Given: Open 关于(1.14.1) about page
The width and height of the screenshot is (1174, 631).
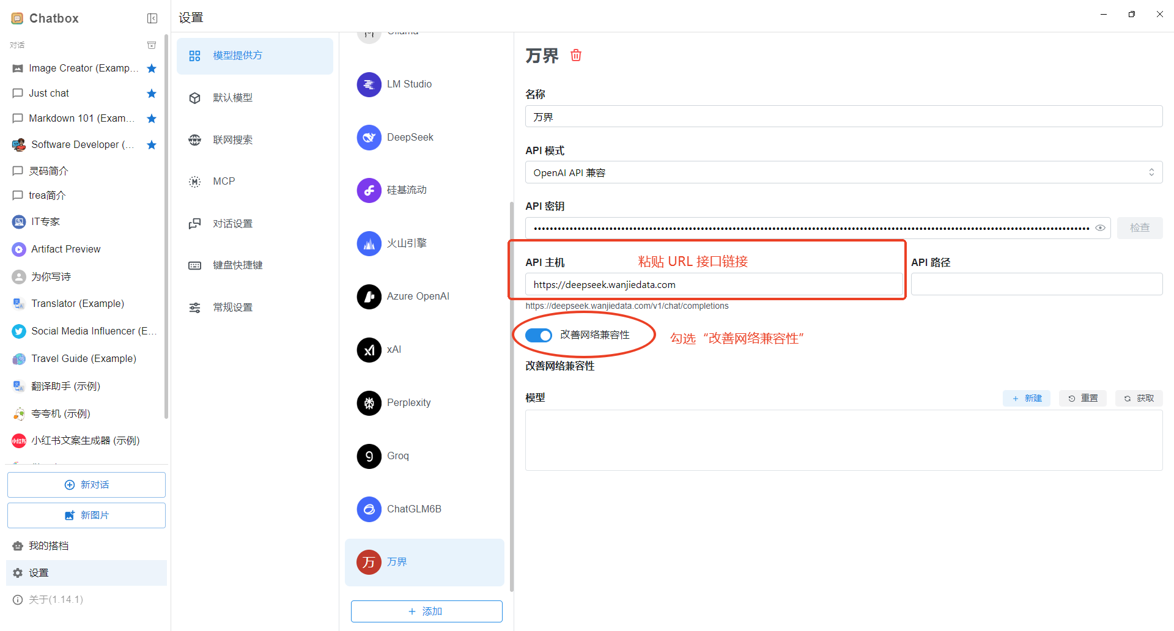Looking at the screenshot, I should pyautogui.click(x=86, y=600).
